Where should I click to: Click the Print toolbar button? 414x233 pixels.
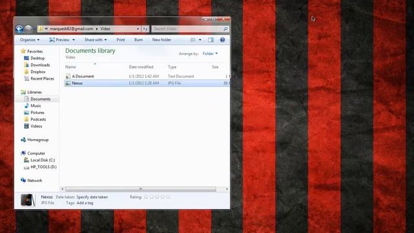point(121,40)
